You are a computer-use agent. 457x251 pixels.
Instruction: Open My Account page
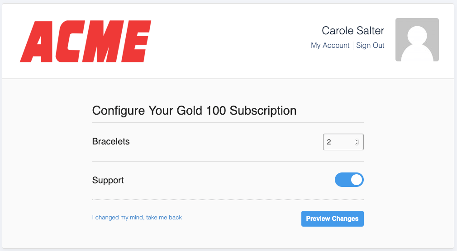point(330,46)
